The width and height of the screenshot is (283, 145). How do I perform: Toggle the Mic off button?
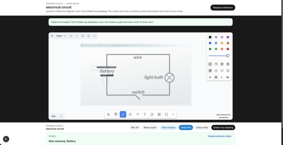point(134,127)
